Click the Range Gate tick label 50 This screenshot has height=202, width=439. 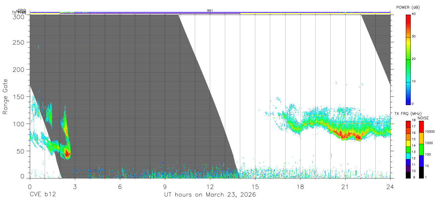point(21,151)
